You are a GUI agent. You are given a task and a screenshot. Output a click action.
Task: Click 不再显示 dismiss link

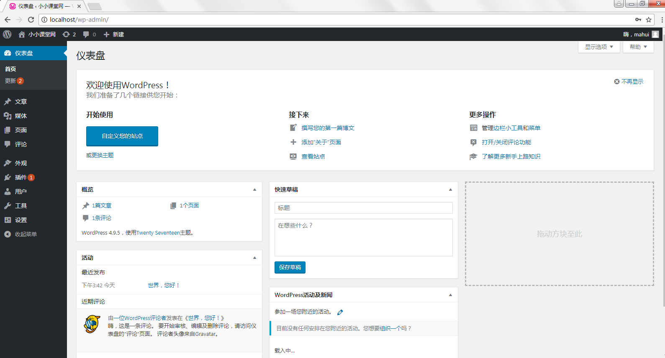tap(632, 82)
